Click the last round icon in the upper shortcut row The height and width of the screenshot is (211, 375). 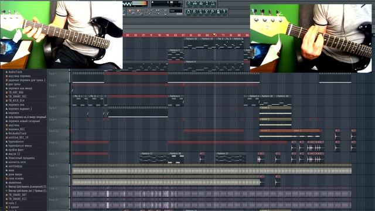point(213,3)
